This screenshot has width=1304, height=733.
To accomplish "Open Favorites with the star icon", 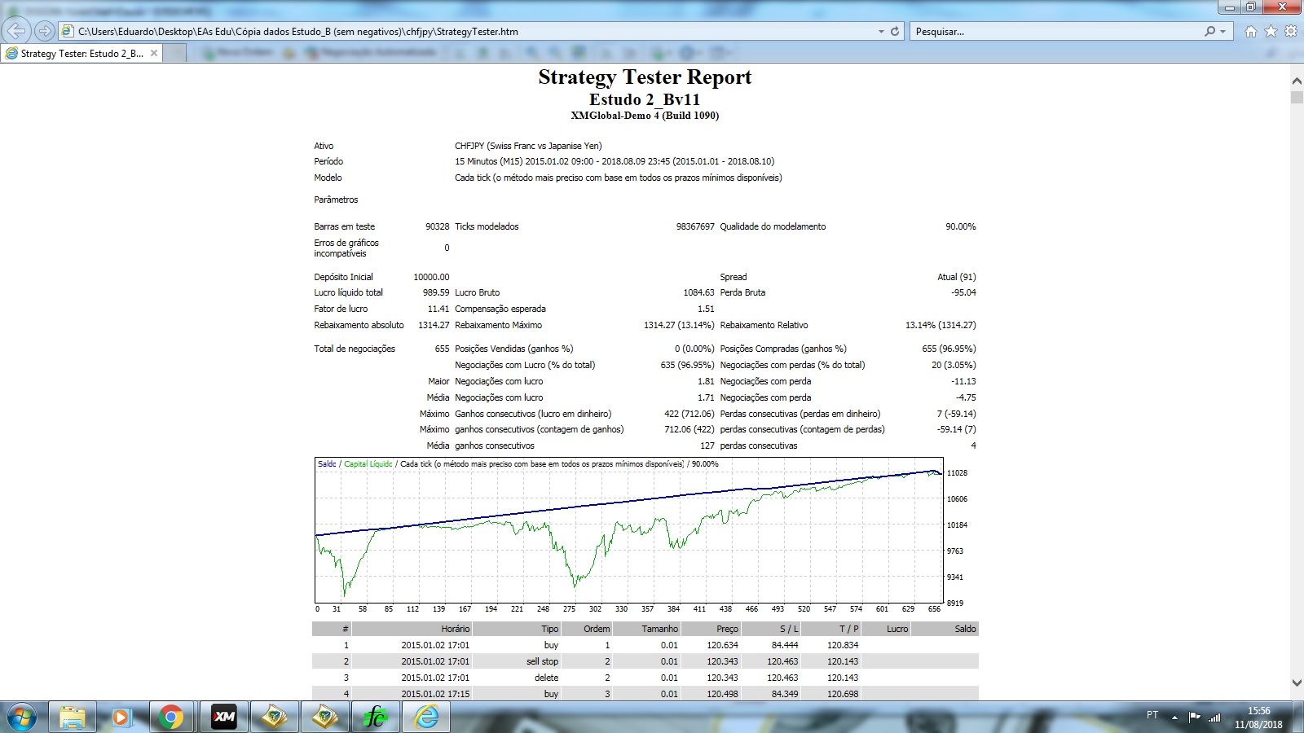I will click(1271, 31).
